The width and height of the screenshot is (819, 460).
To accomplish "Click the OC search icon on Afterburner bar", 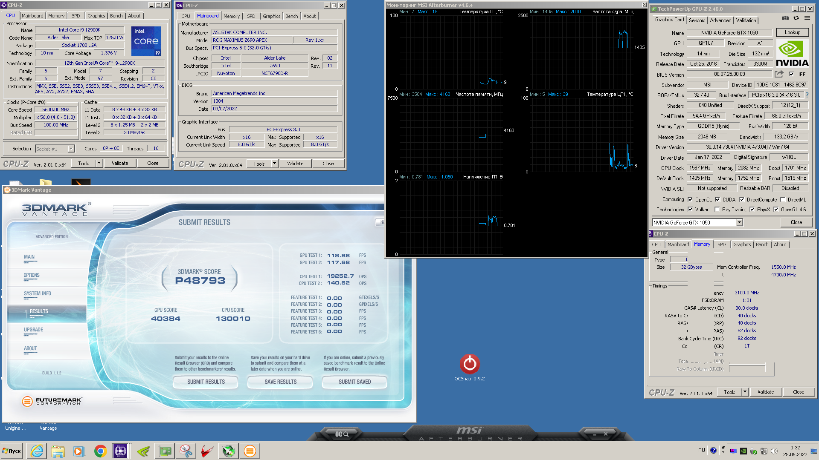I will tap(342, 434).
